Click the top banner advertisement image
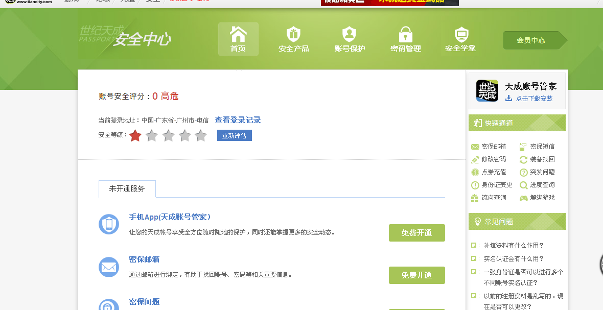The image size is (603, 310). pyautogui.click(x=390, y=3)
